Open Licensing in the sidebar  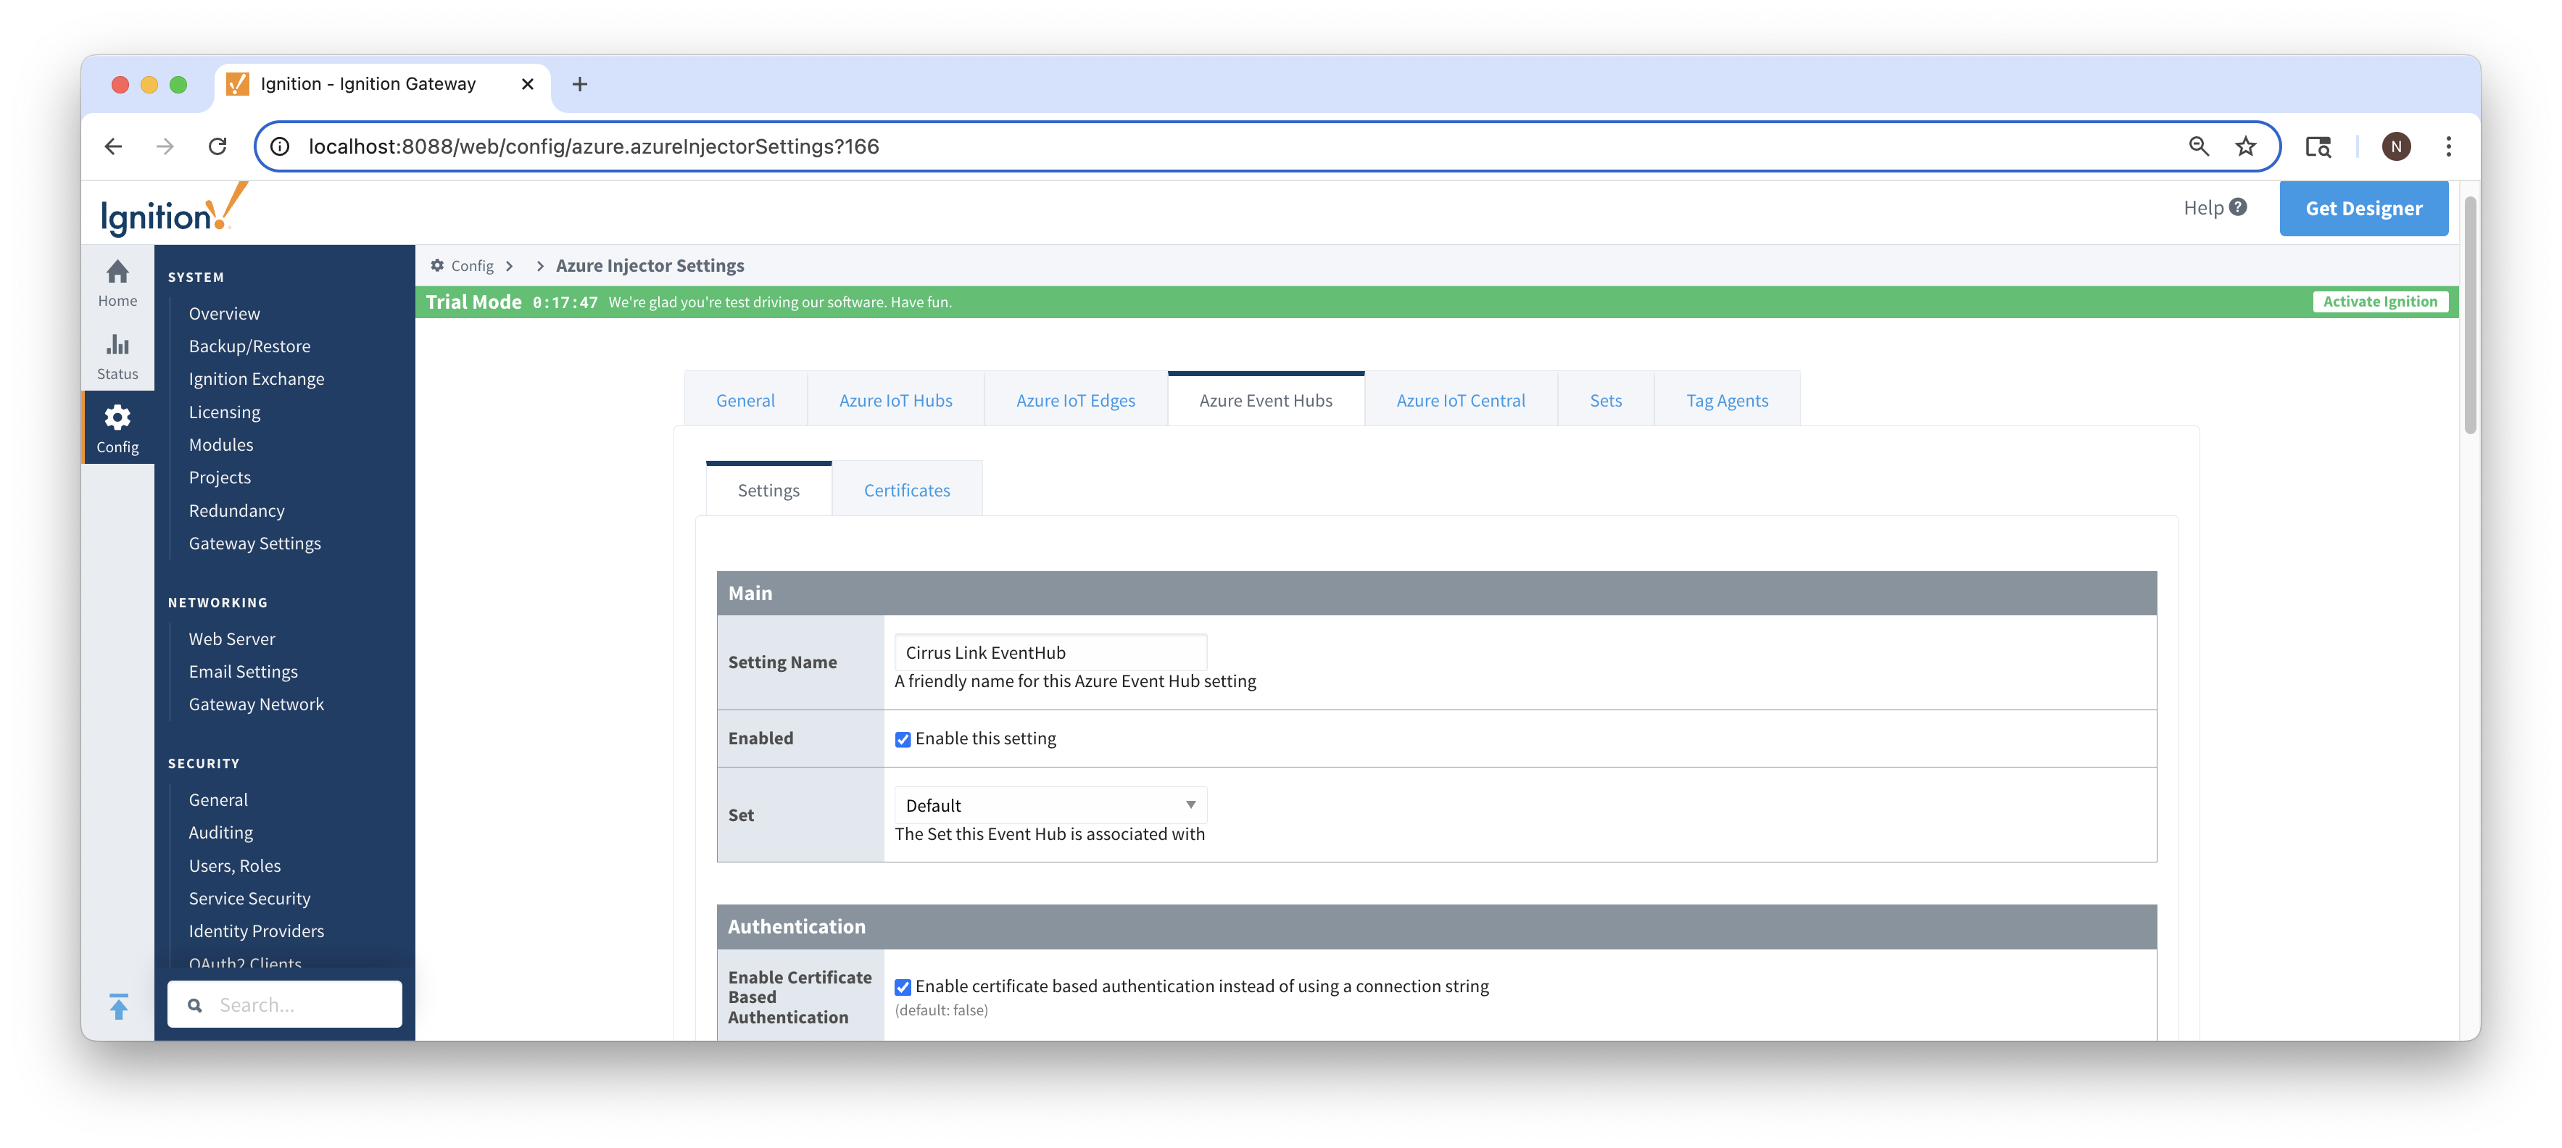(x=224, y=412)
